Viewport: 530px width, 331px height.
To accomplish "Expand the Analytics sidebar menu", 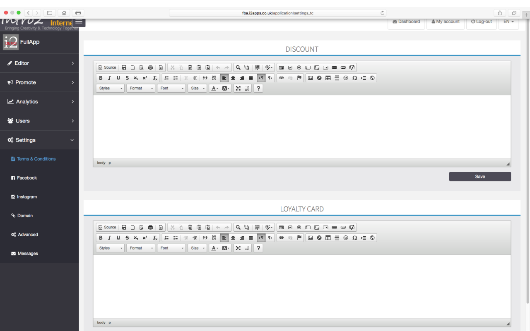I will click(x=39, y=102).
